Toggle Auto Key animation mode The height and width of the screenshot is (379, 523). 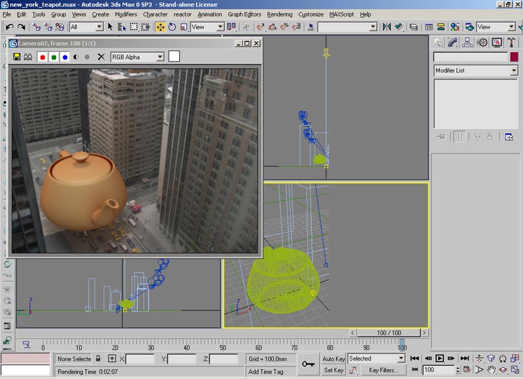[x=333, y=359]
